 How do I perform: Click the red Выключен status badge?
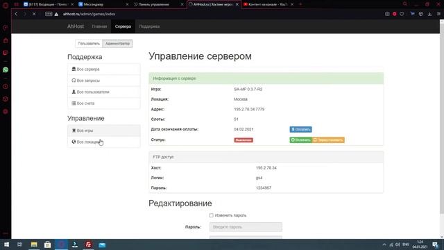click(244, 140)
